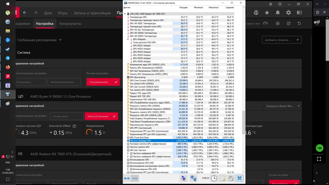Expand the Частоты шейдеров GPU node
Image resolution: width=329 pixels, height=185 pixels.
point(128,153)
